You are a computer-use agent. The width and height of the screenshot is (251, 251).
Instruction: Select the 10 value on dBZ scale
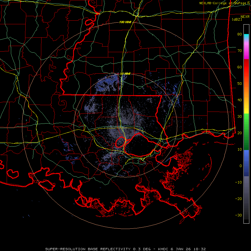(x=240, y=149)
